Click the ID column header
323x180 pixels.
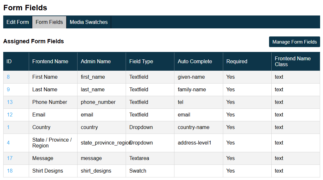(16, 61)
